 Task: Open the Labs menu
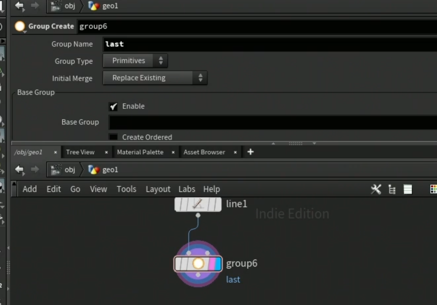pyautogui.click(x=187, y=189)
